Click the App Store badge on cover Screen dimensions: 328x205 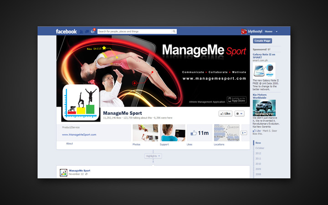236,100
